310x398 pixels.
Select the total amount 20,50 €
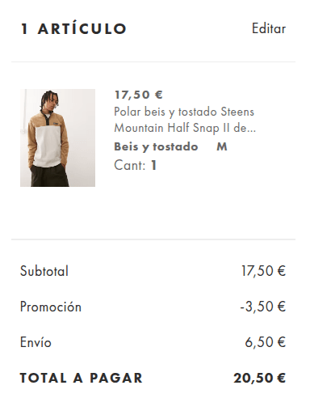pyautogui.click(x=259, y=378)
